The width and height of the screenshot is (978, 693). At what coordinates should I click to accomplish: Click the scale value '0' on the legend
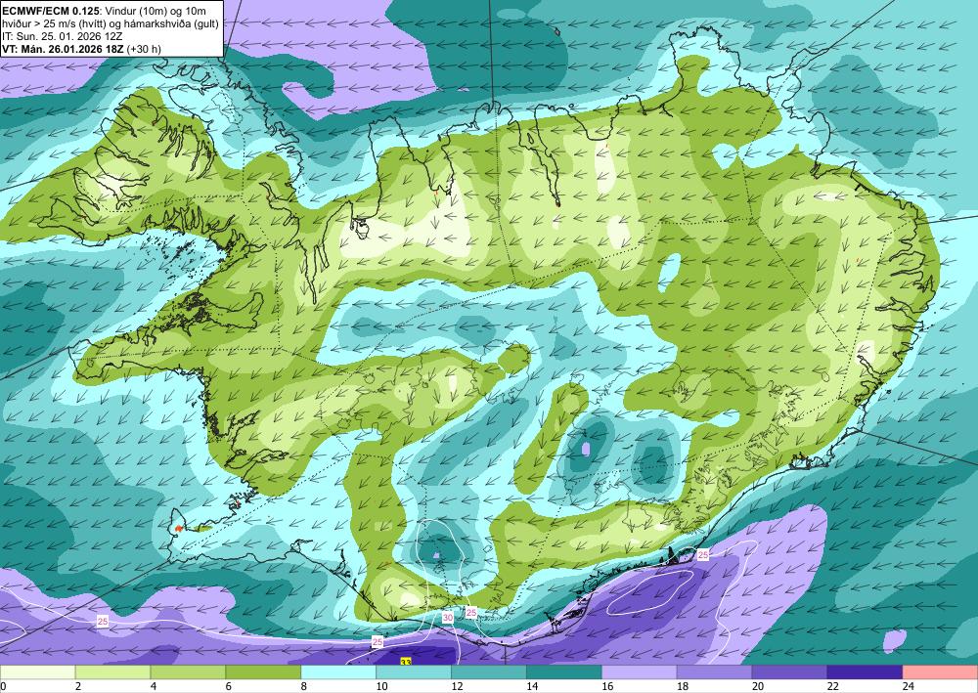click(x=4, y=686)
